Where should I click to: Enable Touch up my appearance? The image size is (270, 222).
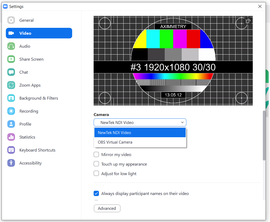(x=96, y=164)
